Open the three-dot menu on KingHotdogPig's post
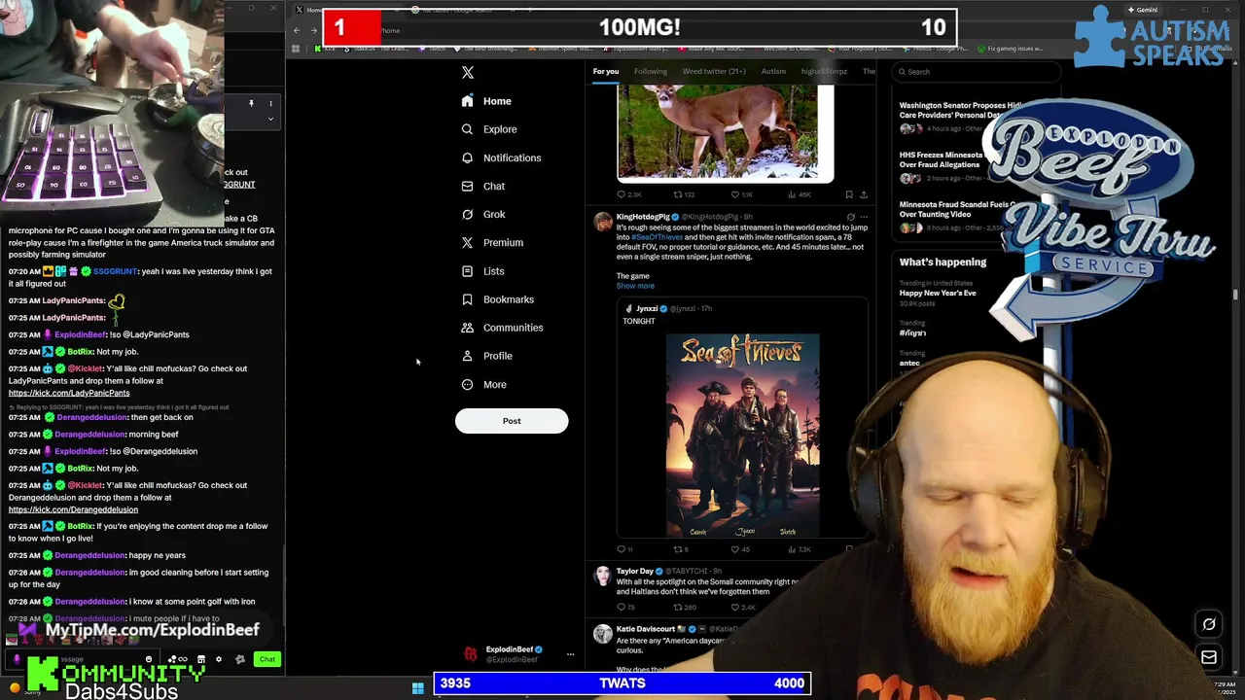Image resolution: width=1245 pixels, height=700 pixels. tap(864, 217)
